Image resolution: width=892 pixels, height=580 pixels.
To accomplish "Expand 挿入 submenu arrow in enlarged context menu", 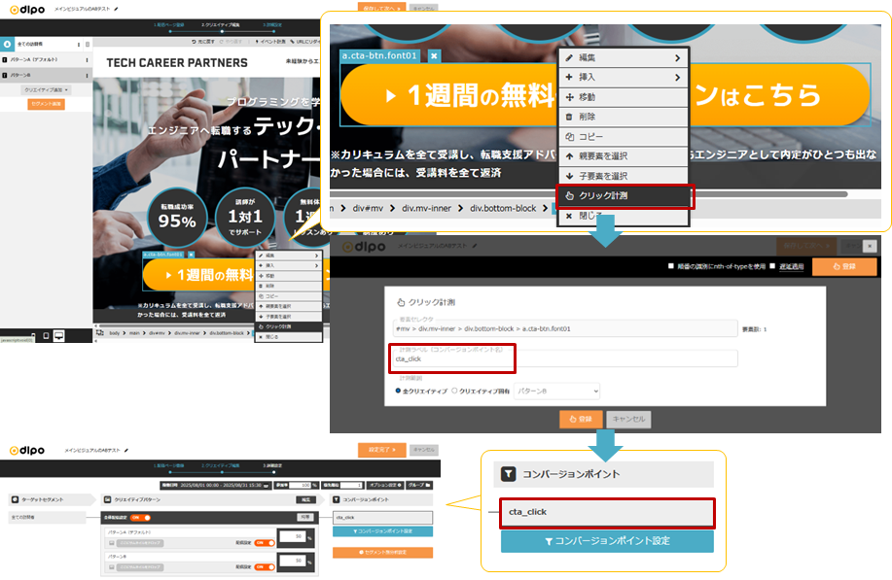I will tap(678, 78).
